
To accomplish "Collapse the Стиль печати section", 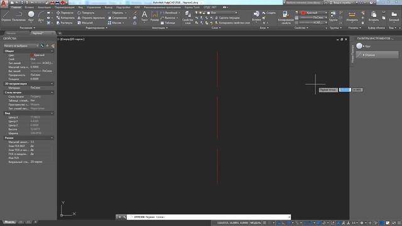I will 52,92.
